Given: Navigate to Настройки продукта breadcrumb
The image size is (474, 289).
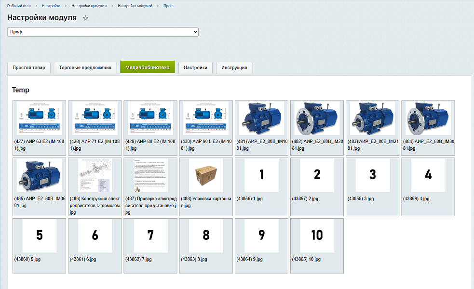Looking at the screenshot, I should coord(89,6).
